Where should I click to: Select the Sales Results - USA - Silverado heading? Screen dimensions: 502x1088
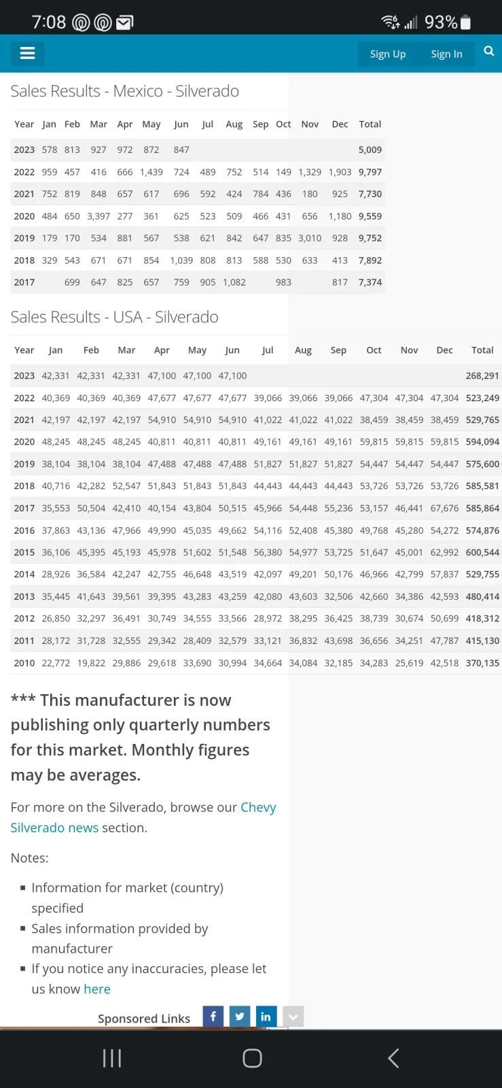click(x=114, y=317)
